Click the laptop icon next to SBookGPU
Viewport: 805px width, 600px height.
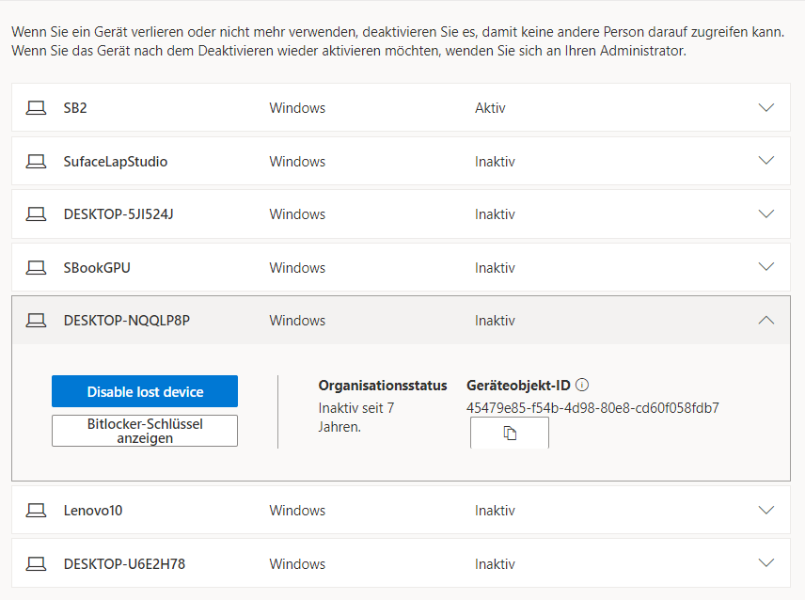pos(36,268)
